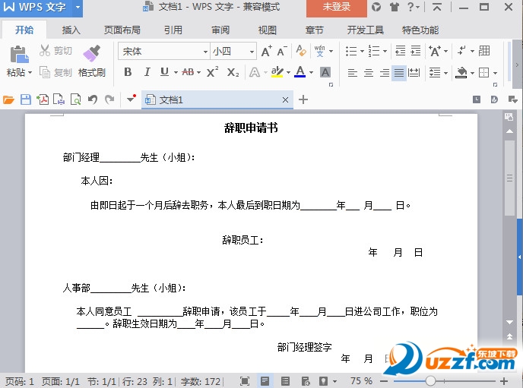The width and height of the screenshot is (523, 388).
Task: Zoom out with minus button
Action: point(384,381)
